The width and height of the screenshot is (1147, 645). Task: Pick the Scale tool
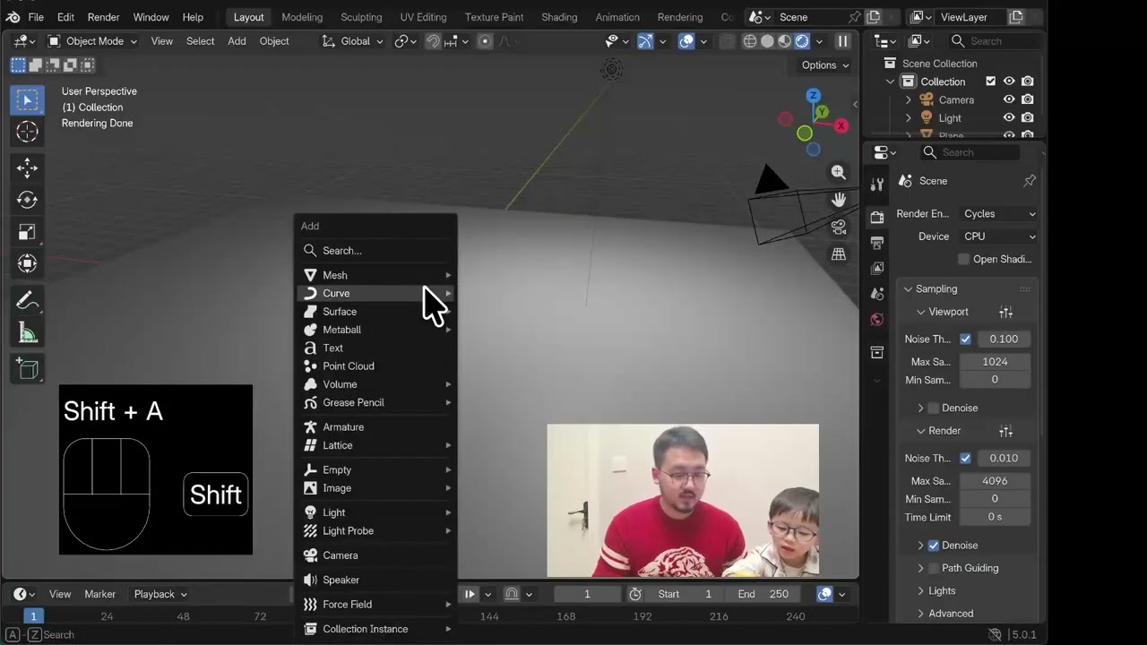(27, 232)
